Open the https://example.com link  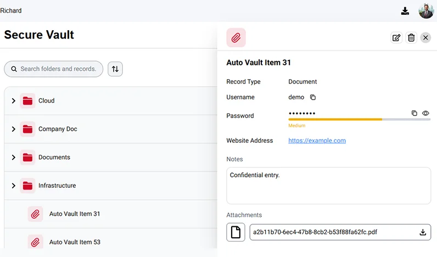(x=317, y=141)
